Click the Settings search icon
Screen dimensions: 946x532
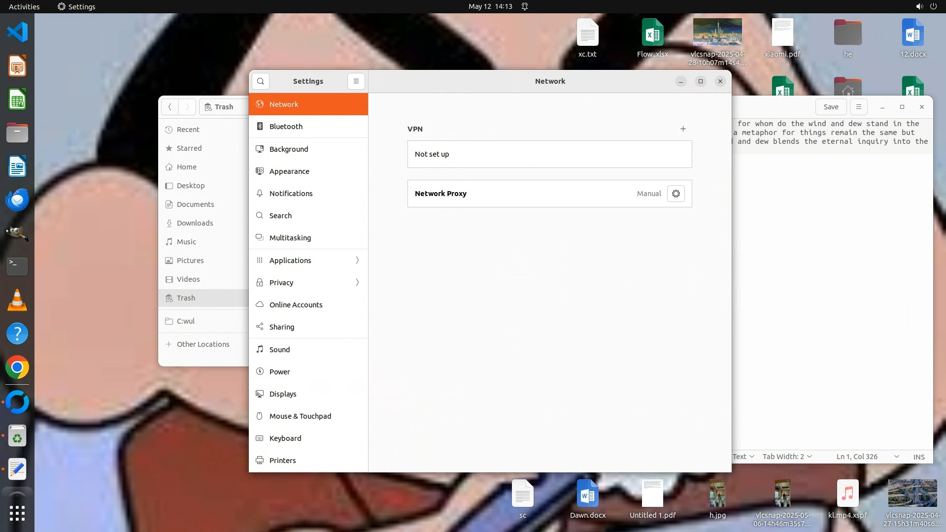[x=261, y=81]
